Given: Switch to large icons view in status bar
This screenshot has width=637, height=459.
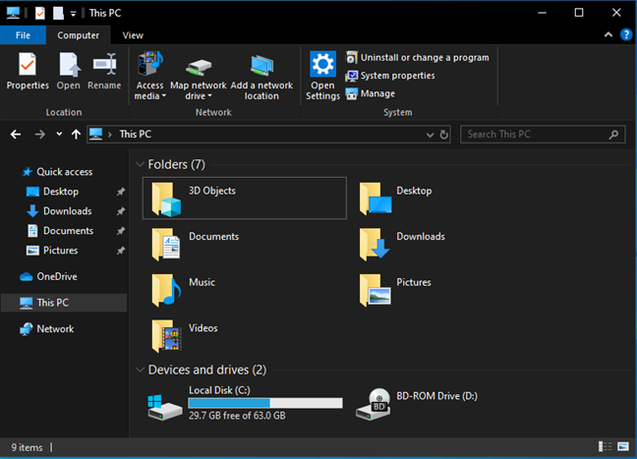Looking at the screenshot, I should pos(623,447).
